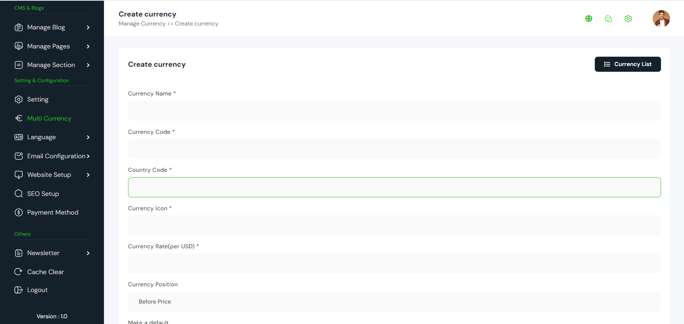The width and height of the screenshot is (684, 324).
Task: Open the chat messages icon
Action: click(608, 19)
